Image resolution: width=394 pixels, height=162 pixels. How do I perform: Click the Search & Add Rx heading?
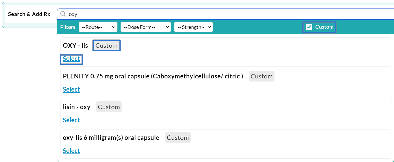coord(29,14)
